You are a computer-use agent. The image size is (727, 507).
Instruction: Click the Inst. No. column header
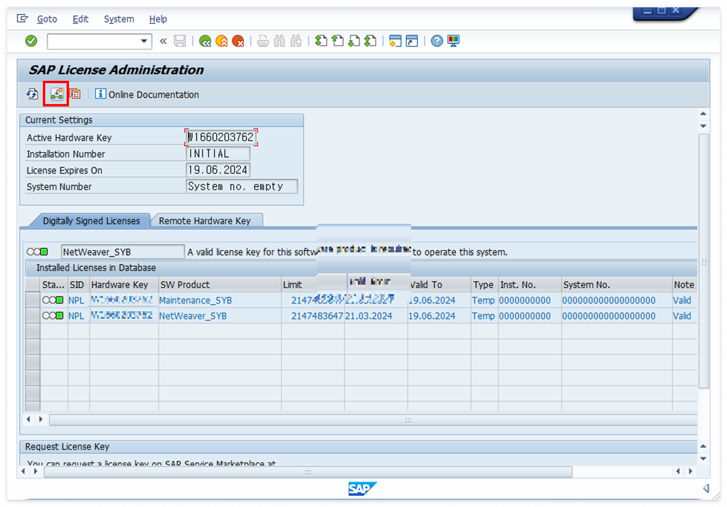pos(530,285)
